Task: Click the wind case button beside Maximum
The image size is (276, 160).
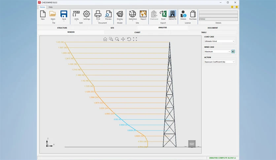Action: pyautogui.click(x=233, y=52)
